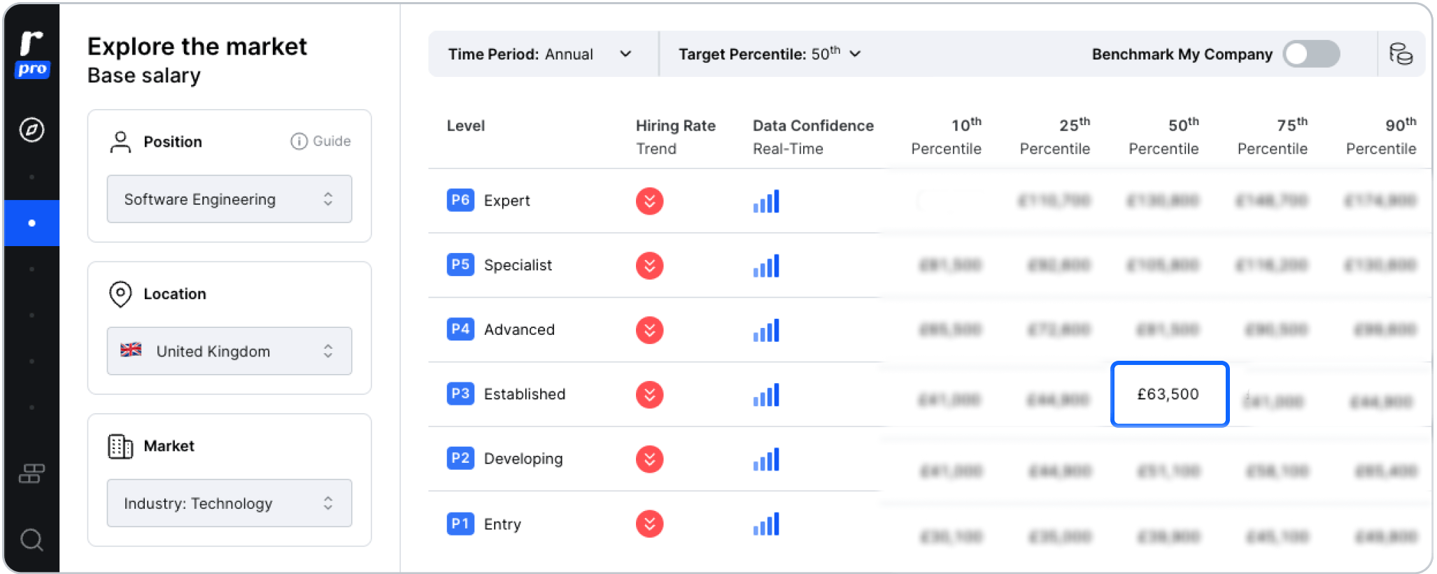Screen dimensions: 1437x574
Task: Click the Market building icon
Action: coord(120,446)
